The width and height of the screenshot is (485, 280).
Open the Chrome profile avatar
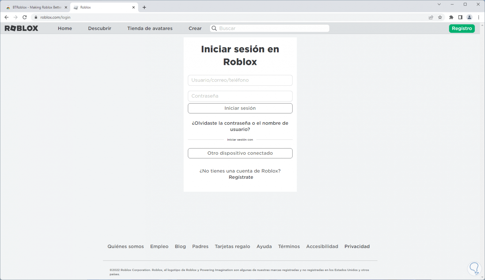(x=469, y=17)
